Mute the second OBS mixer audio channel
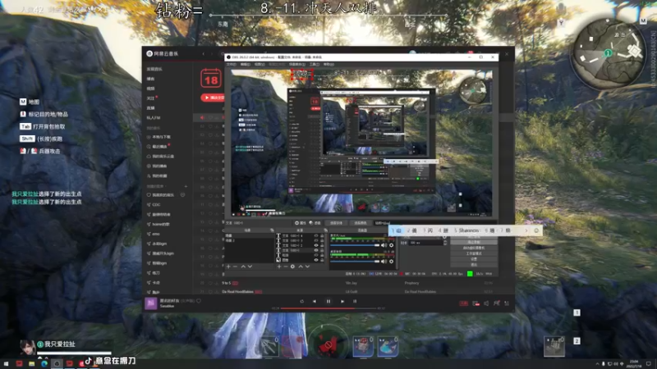This screenshot has width=657, height=369. [384, 262]
